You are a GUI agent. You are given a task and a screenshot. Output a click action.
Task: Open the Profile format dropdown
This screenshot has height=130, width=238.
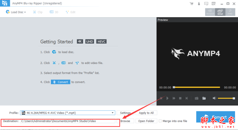click(68, 113)
